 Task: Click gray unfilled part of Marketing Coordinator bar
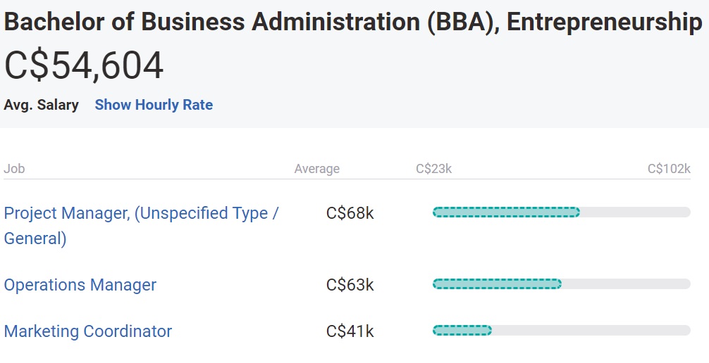591,331
